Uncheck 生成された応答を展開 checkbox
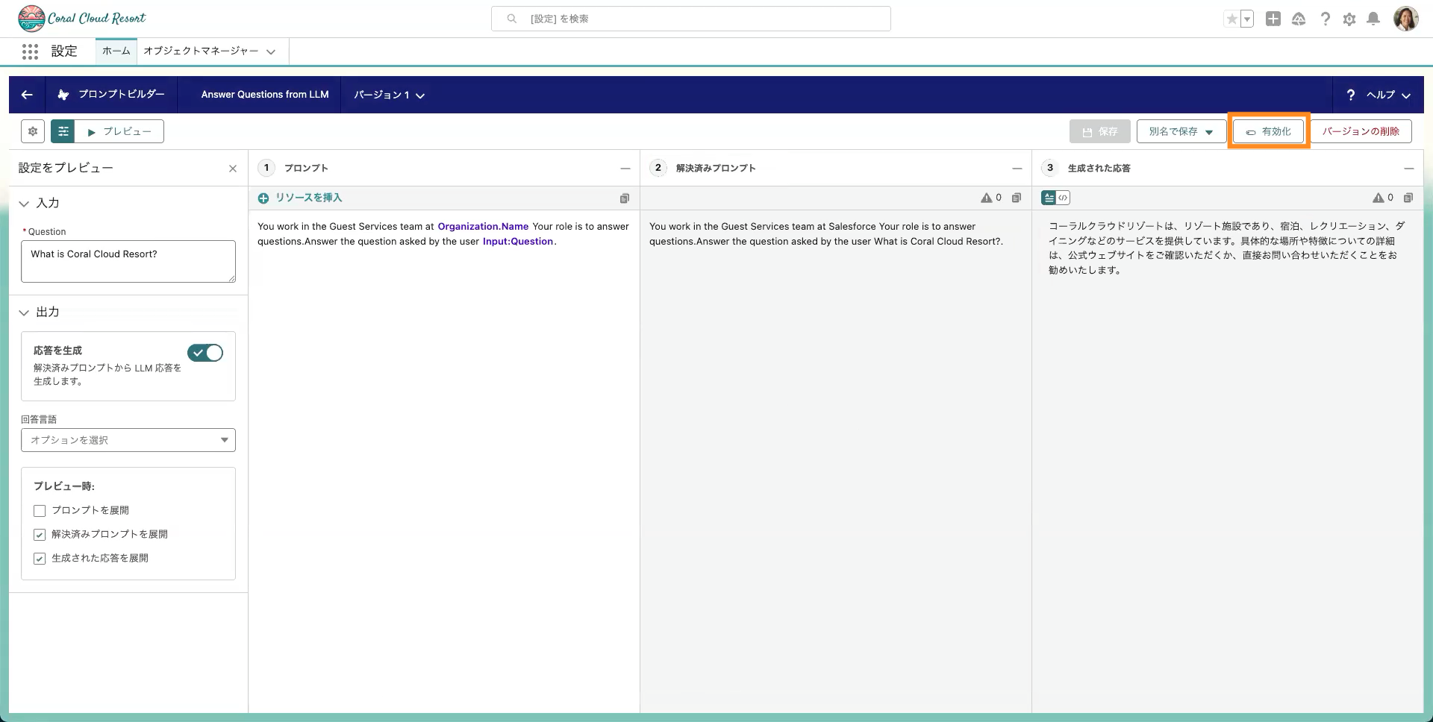 pos(40,559)
